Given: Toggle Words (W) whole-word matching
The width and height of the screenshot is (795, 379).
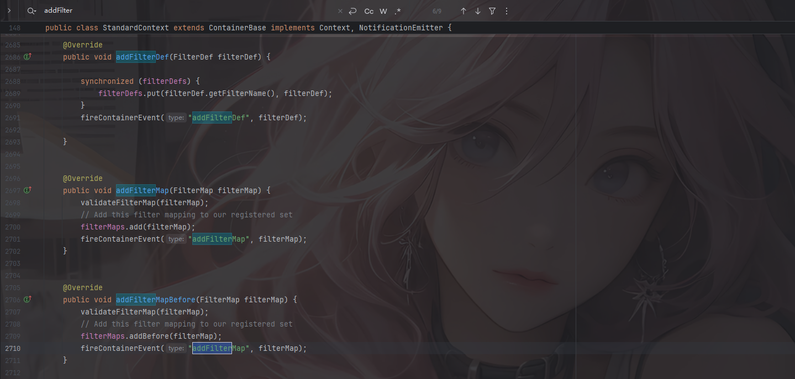Looking at the screenshot, I should 383,11.
